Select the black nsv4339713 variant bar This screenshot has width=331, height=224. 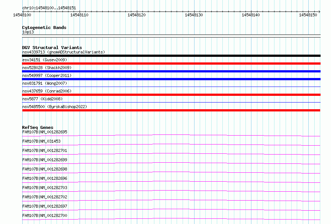[171, 56]
